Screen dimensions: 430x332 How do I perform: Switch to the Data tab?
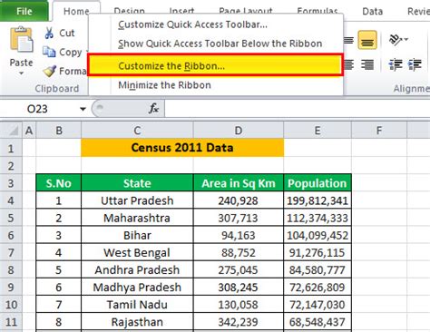(373, 12)
